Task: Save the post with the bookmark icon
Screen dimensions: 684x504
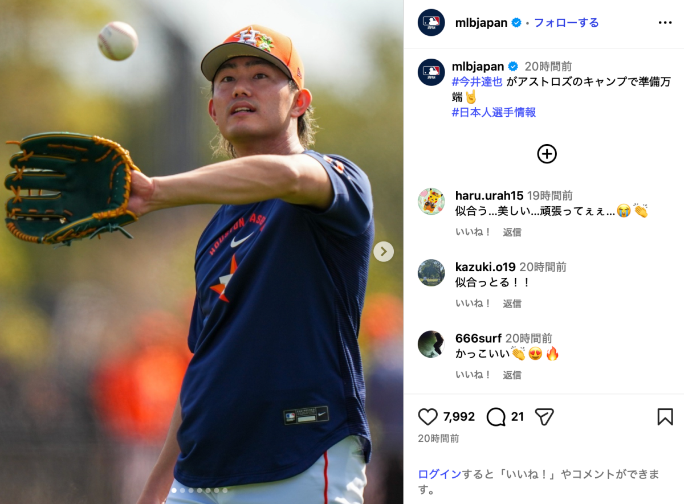Action: pyautogui.click(x=665, y=417)
